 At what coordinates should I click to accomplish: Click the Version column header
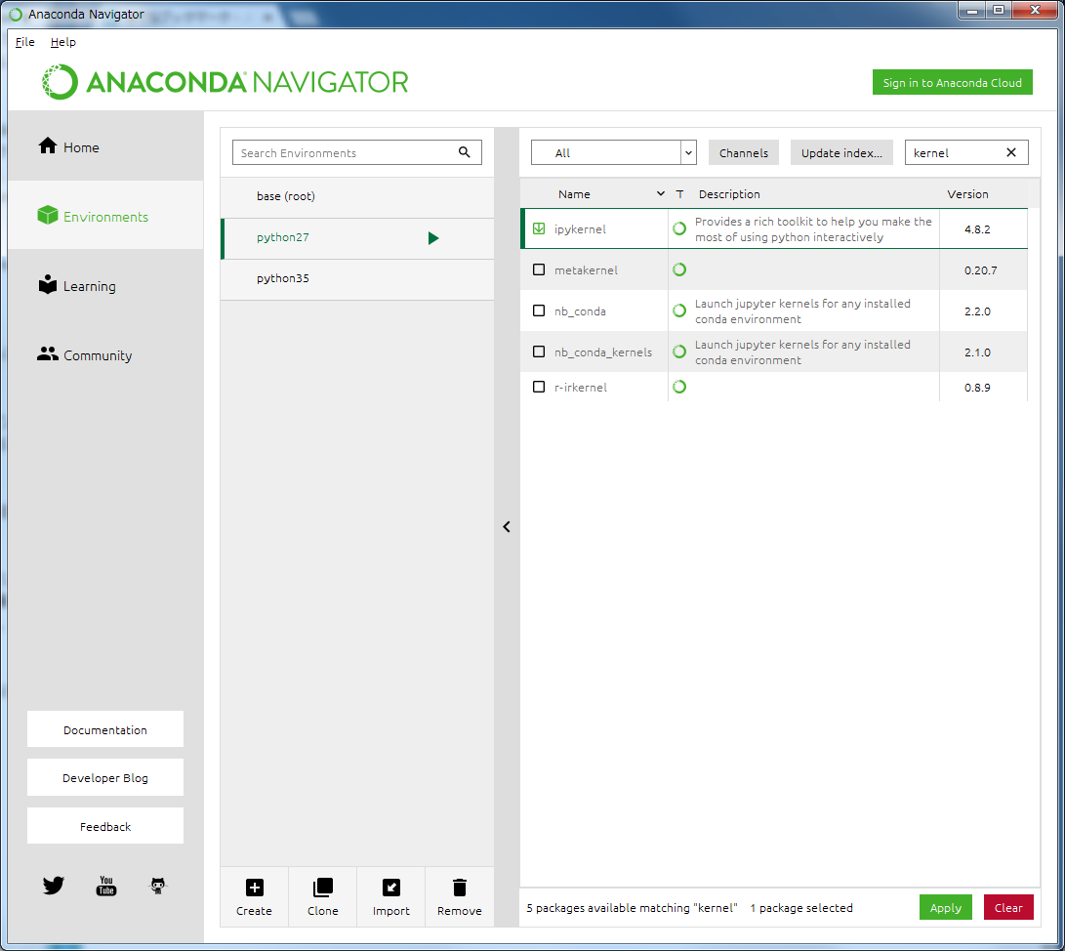point(967,193)
